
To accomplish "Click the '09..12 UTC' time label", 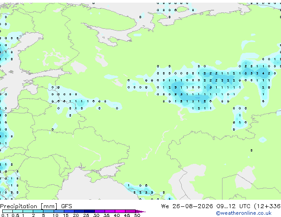I will point(233,206).
